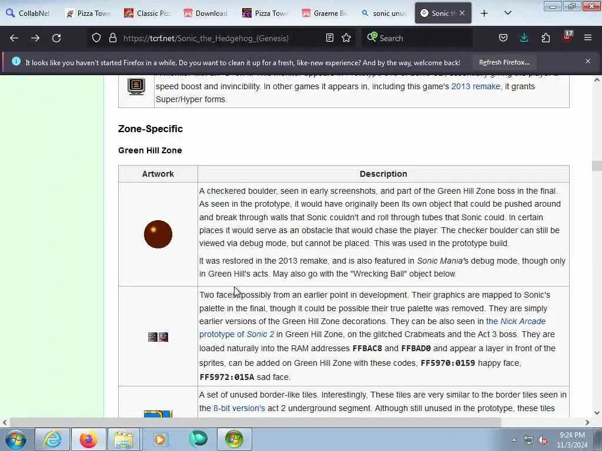Open File Explorer from the taskbar
Screen dimensions: 602x451
click(123, 439)
